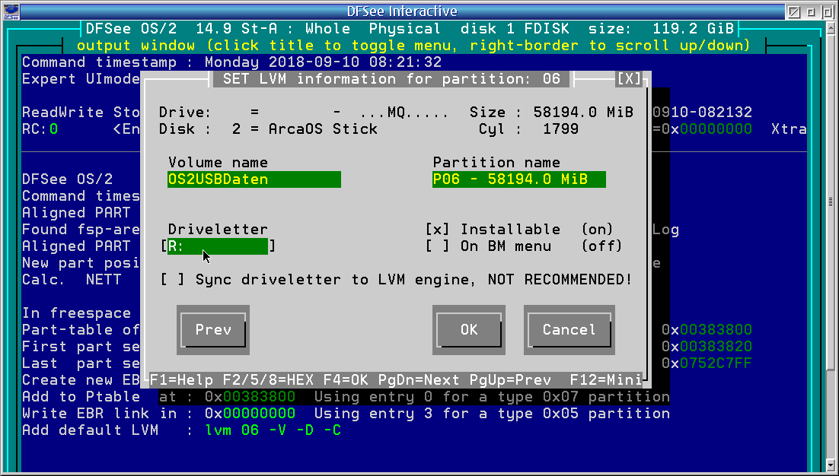Click PgDn=Next in the dialog status line
The width and height of the screenshot is (839, 476).
[x=419, y=380]
